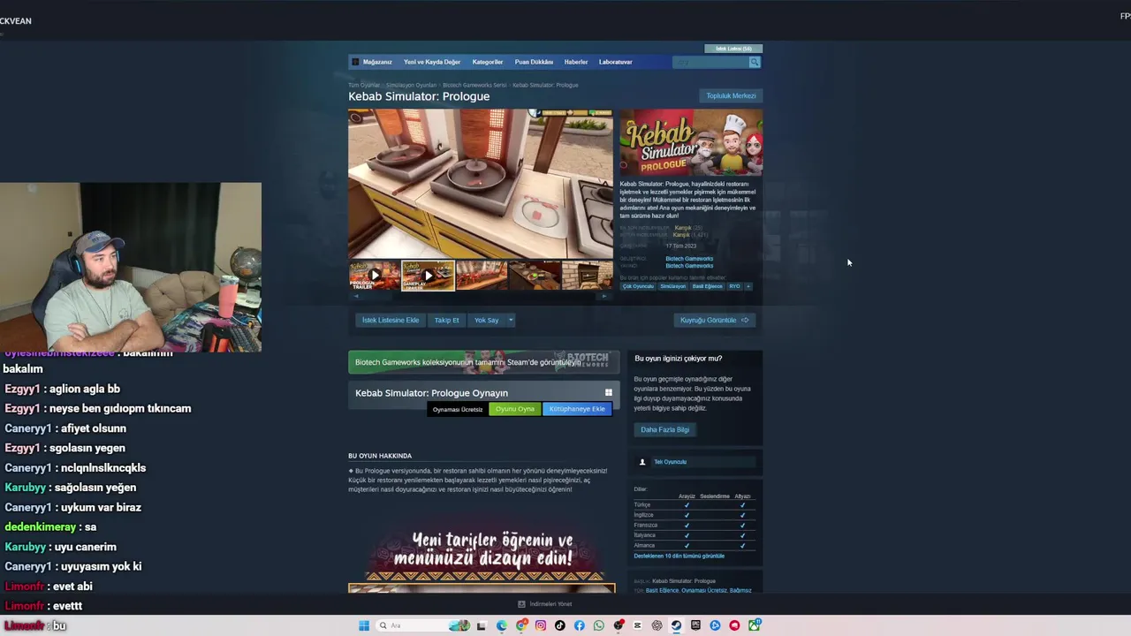
Task: Open the Laboratuvar tab
Action: coord(616,62)
